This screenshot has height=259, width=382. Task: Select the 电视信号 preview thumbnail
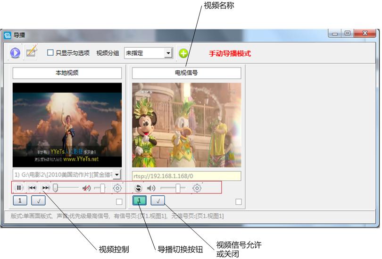pos(186,125)
